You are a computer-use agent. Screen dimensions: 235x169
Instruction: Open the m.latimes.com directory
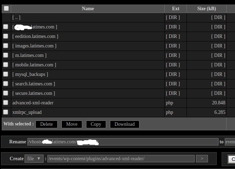tap(30, 55)
